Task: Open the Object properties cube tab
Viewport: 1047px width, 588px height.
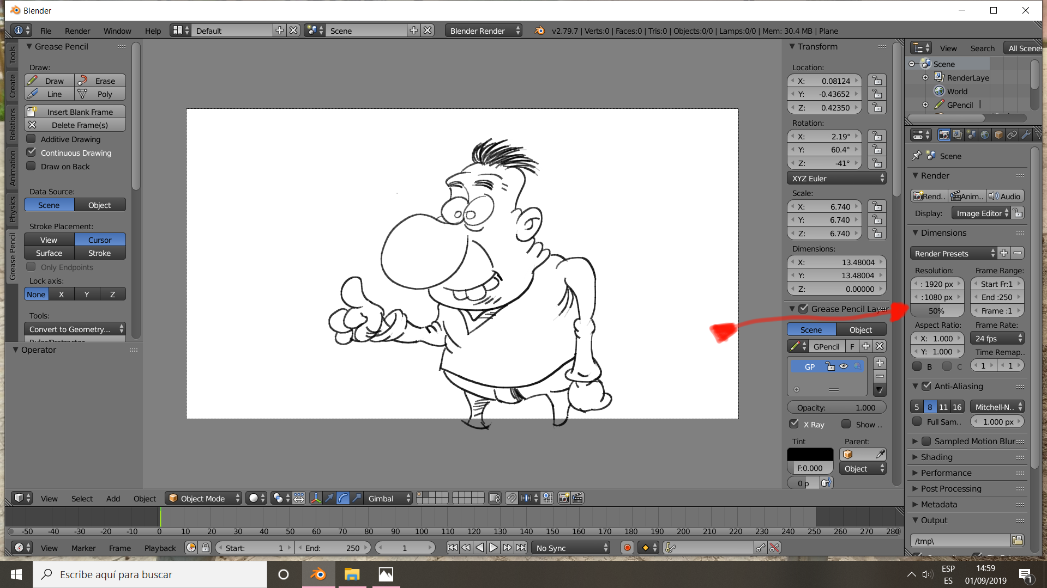Action: (998, 134)
